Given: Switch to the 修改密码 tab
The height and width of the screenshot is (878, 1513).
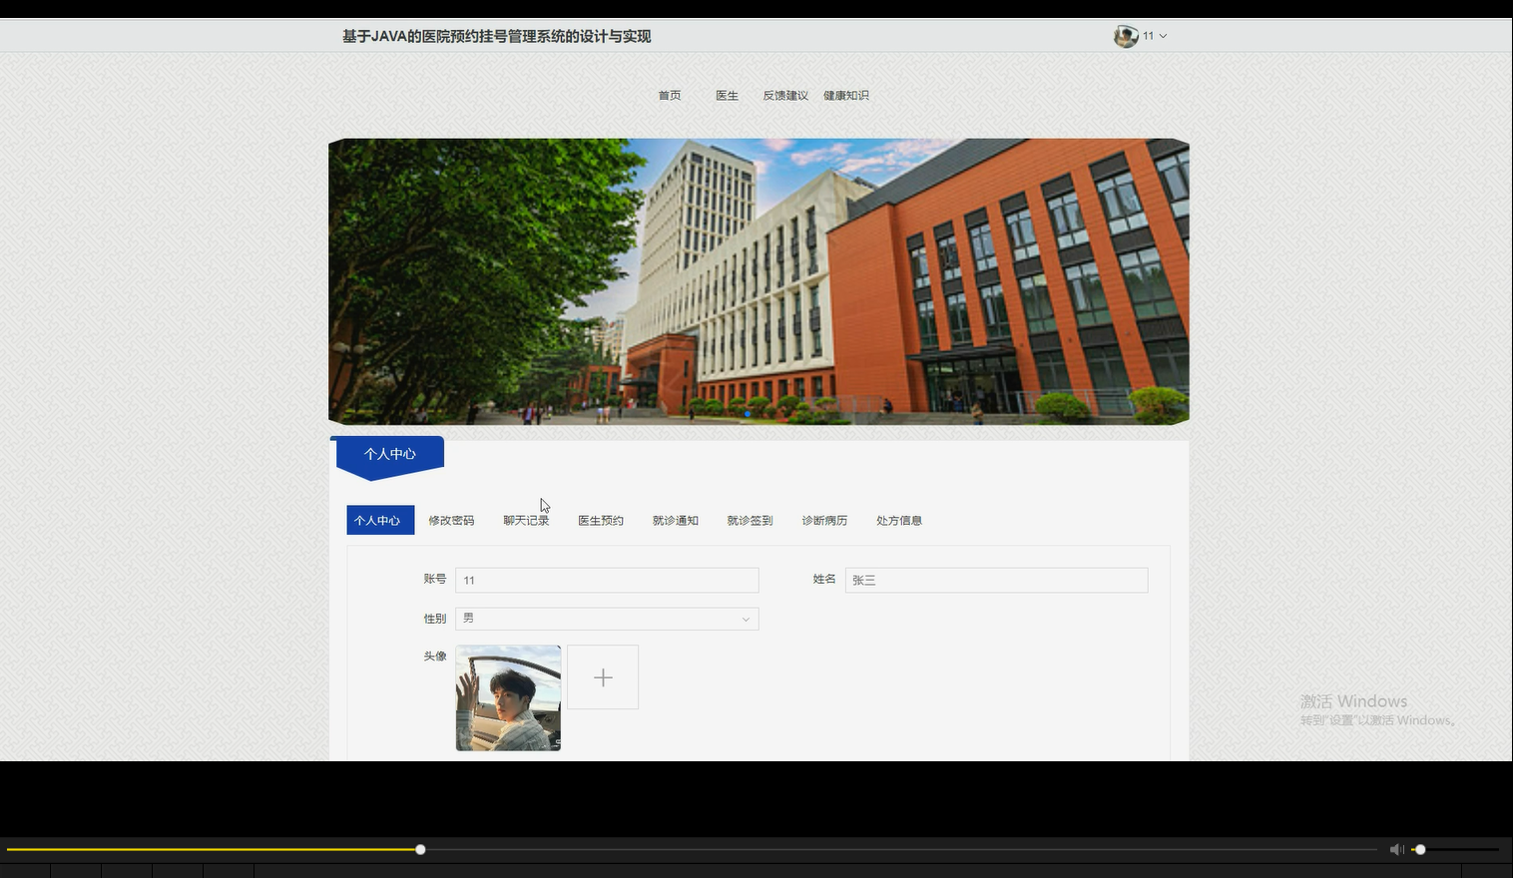Looking at the screenshot, I should (451, 521).
